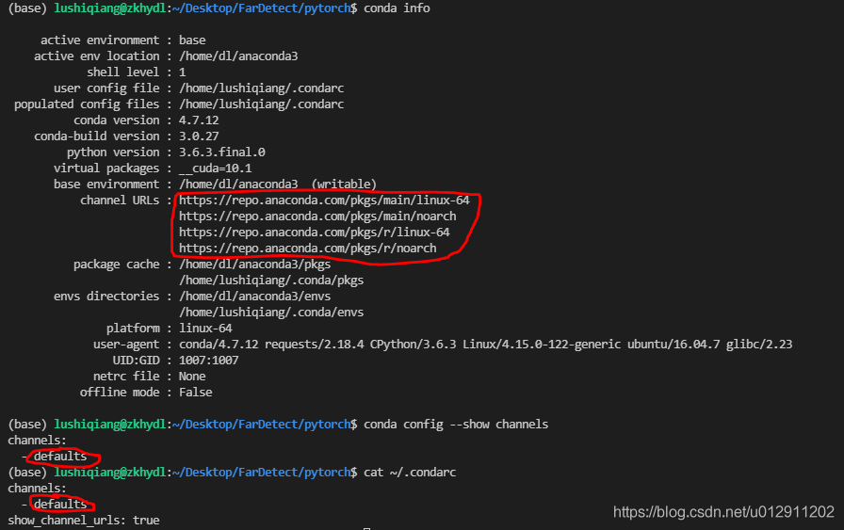Click the virtual packages __cuda=10.1 value

tap(216, 169)
